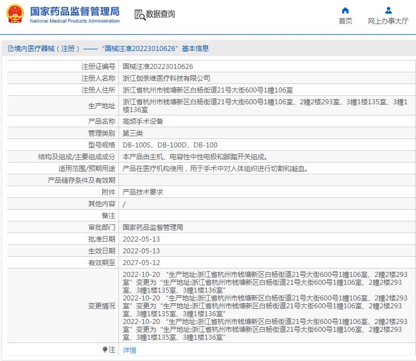Viewport: 416px width, 361px height.
Task: Click the 生效日期 label
Action: coord(102,251)
